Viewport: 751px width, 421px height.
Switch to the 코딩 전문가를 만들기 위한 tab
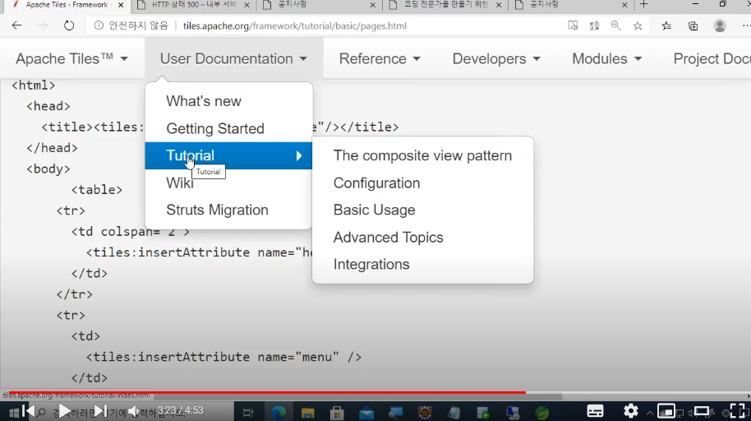coord(445,5)
